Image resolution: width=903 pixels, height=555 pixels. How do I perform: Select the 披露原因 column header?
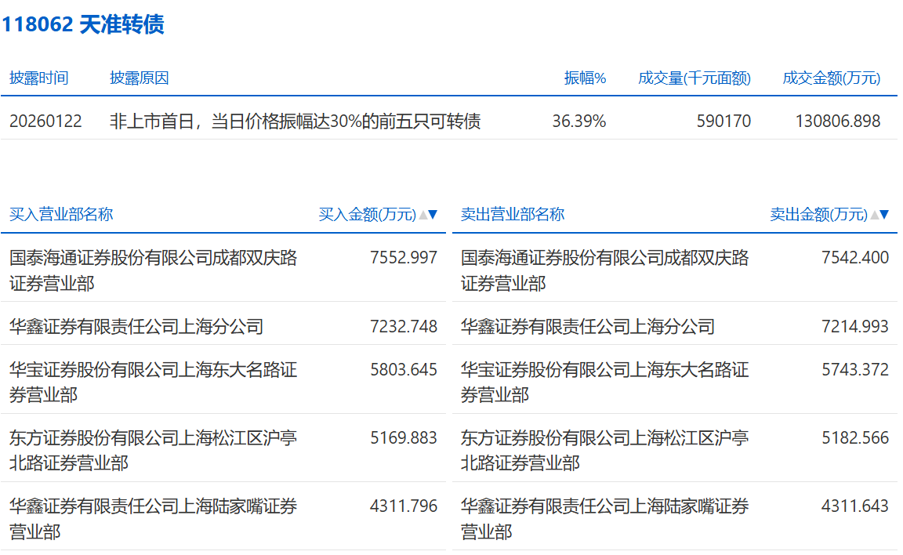139,78
